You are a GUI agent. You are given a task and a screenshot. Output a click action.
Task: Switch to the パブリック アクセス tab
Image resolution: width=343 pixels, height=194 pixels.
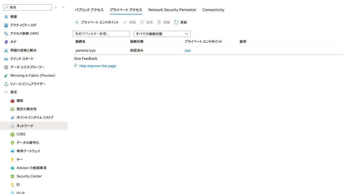[x=89, y=10]
